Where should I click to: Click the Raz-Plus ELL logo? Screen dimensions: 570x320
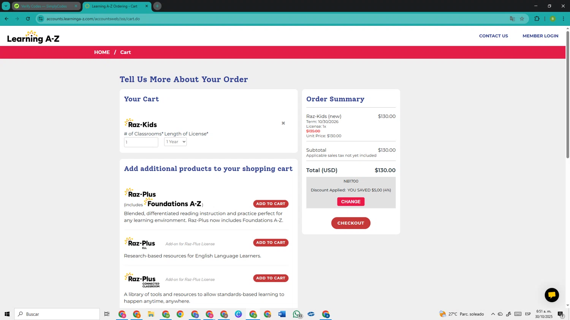point(139,243)
